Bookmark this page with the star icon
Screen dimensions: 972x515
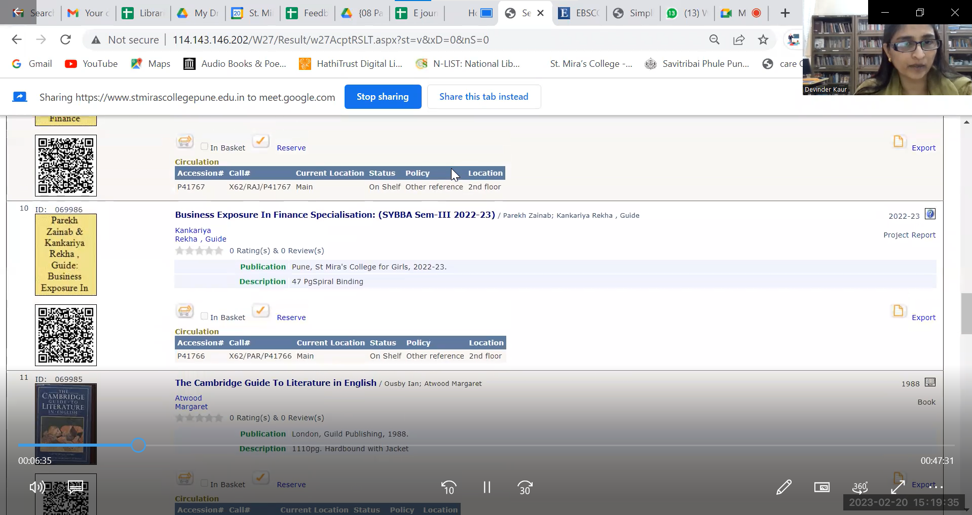click(x=763, y=39)
